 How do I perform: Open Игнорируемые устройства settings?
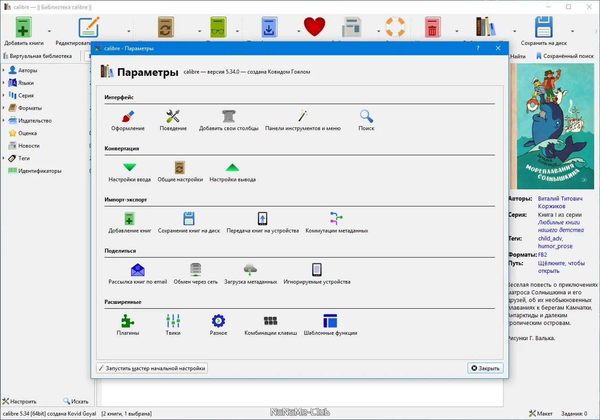pos(317,274)
